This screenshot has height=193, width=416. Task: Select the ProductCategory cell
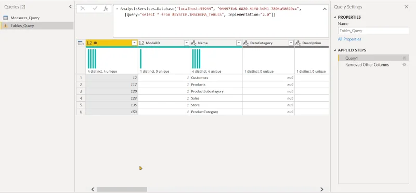tap(216, 112)
